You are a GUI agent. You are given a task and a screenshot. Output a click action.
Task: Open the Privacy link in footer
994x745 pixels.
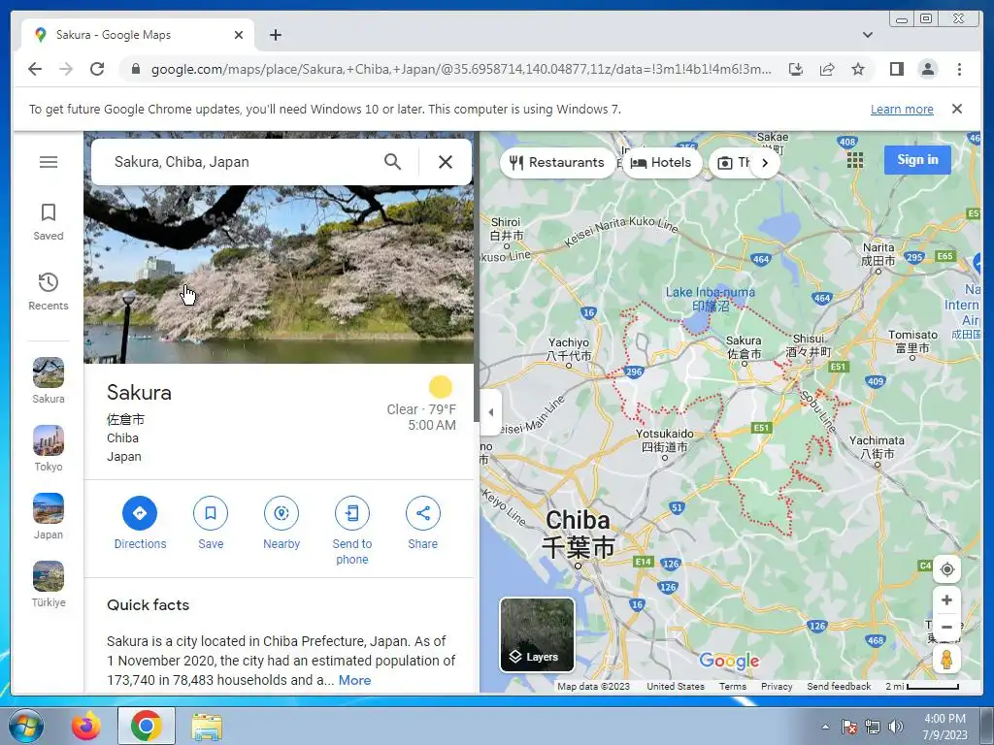coord(777,687)
